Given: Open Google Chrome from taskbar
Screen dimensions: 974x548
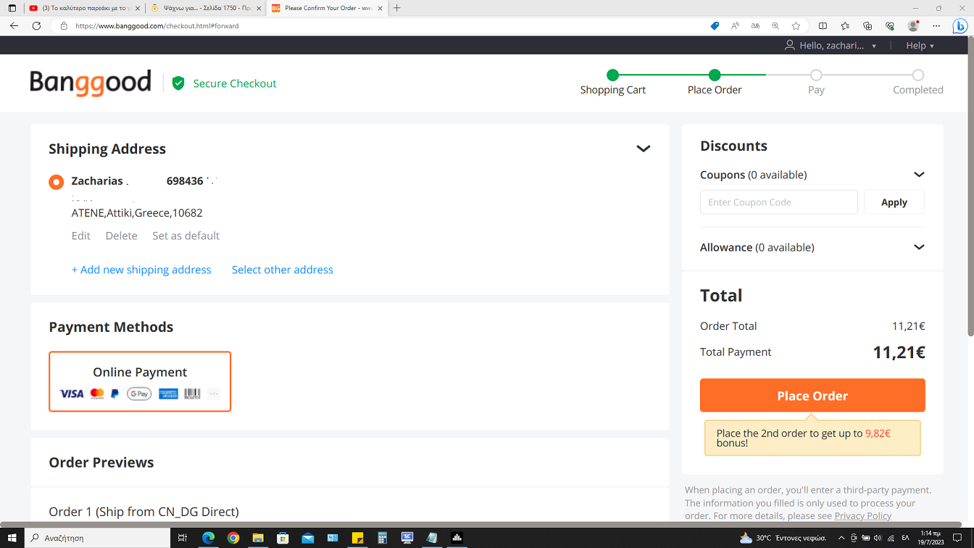Looking at the screenshot, I should click(x=233, y=538).
